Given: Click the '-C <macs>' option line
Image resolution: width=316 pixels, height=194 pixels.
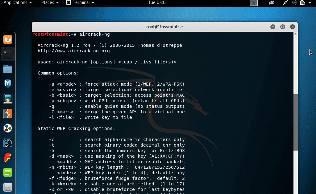Looking at the screenshot, I should 117,112.
